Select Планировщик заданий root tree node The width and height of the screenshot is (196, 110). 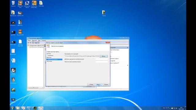(x=36, y=45)
